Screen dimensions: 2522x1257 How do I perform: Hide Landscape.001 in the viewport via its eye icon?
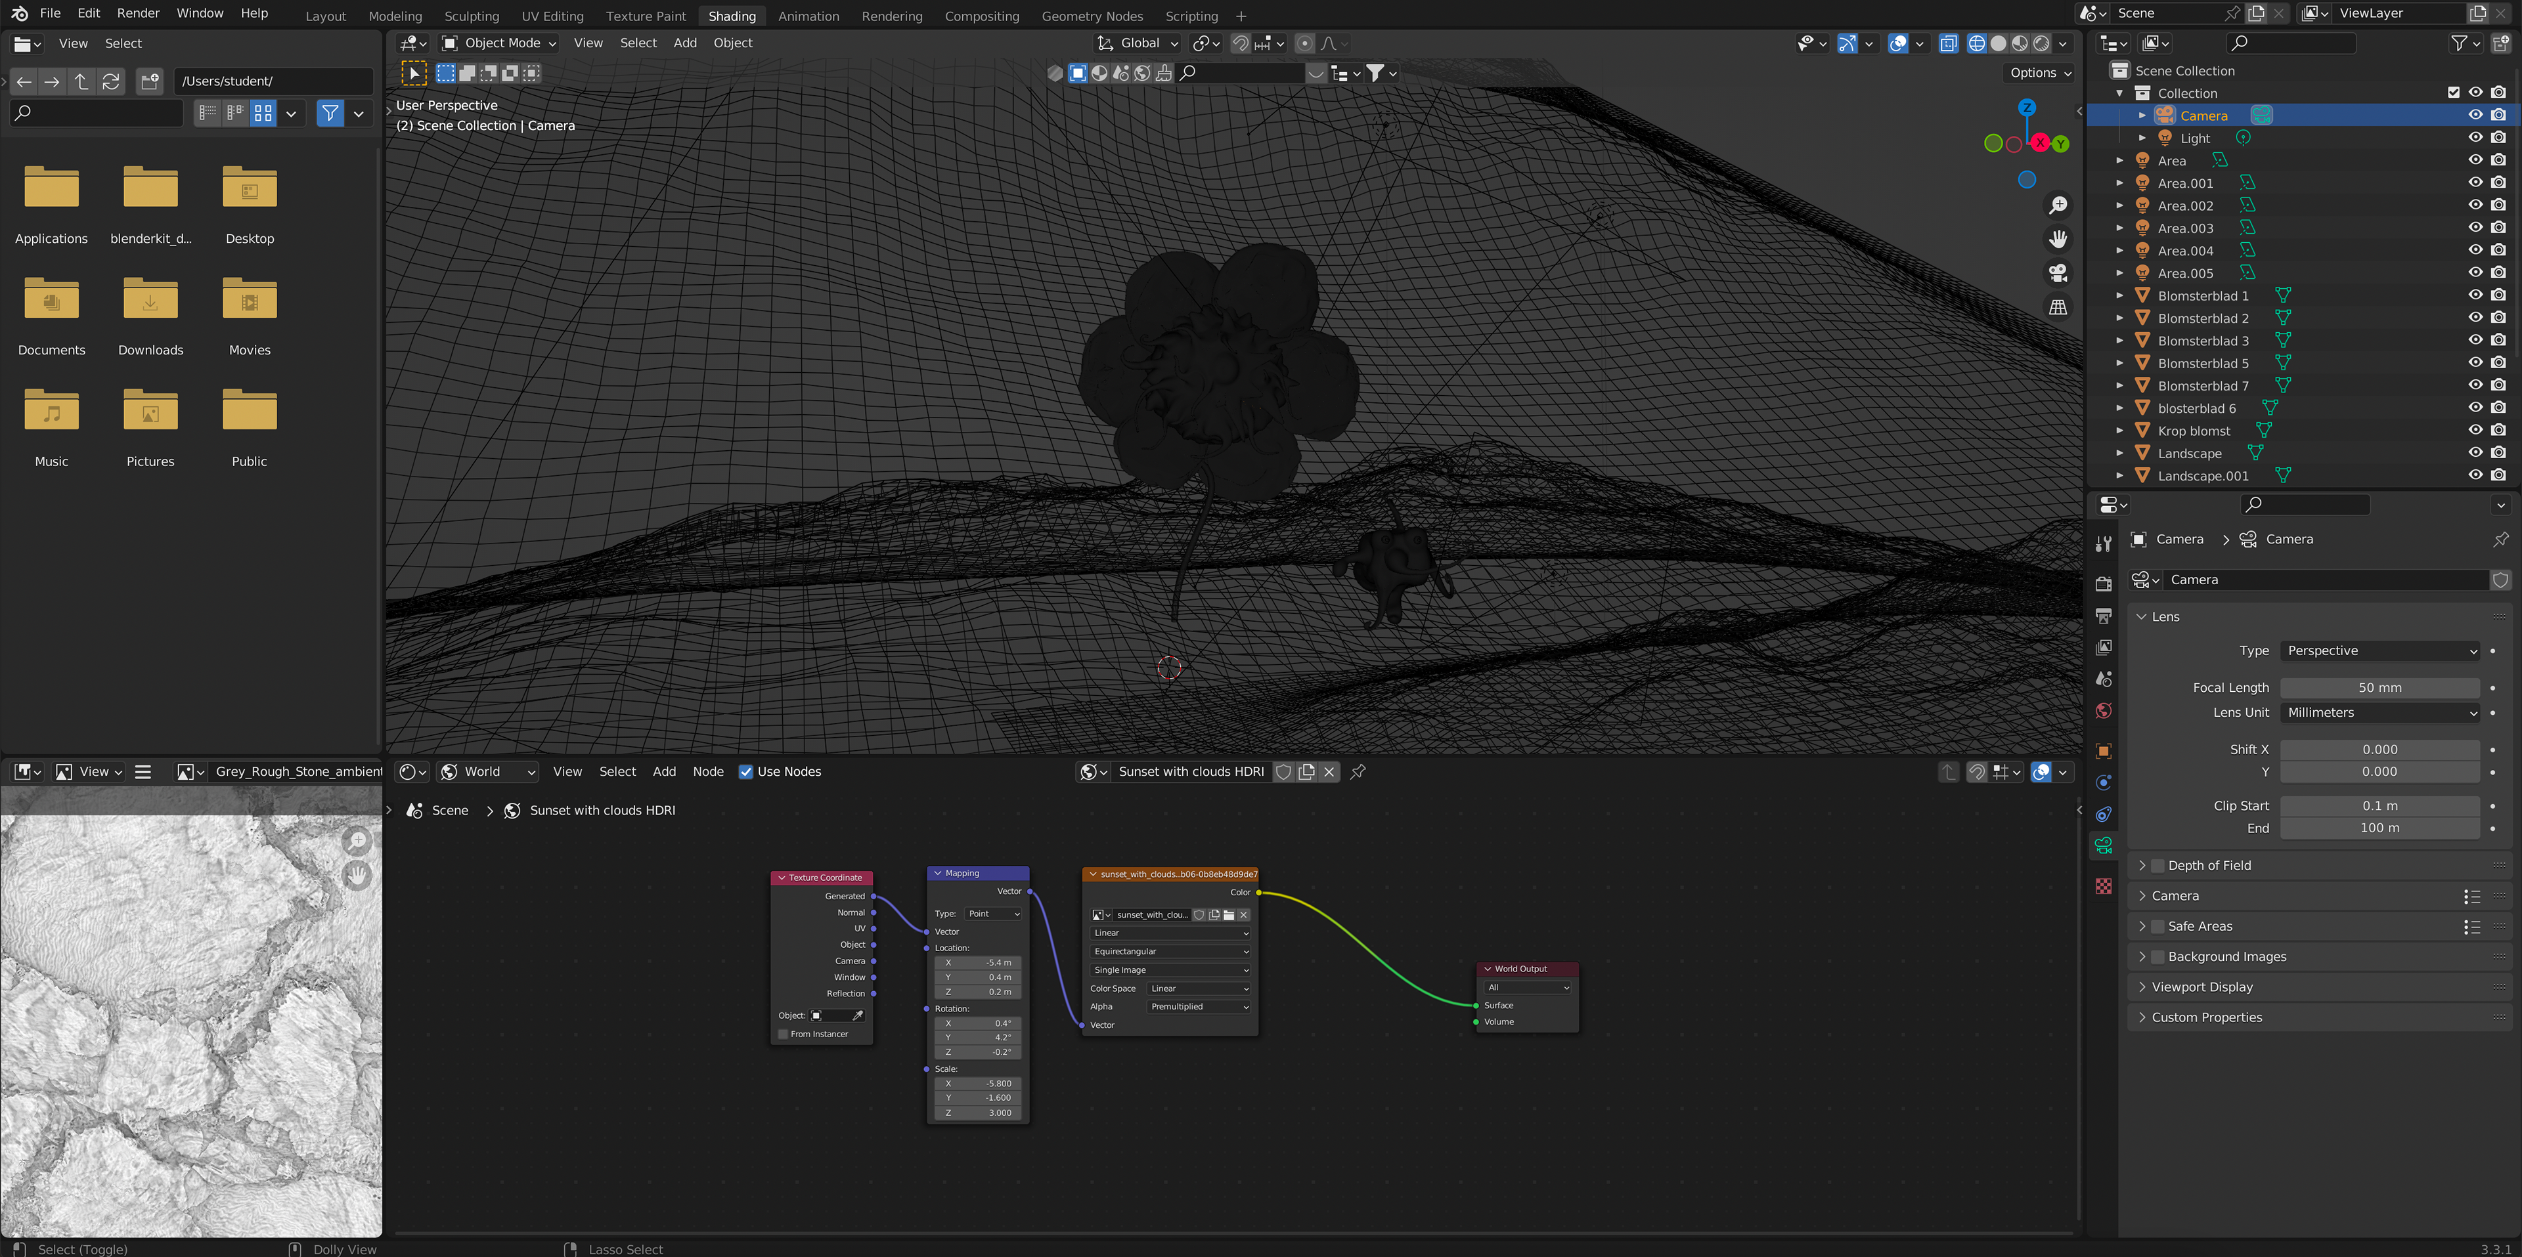point(2474,475)
